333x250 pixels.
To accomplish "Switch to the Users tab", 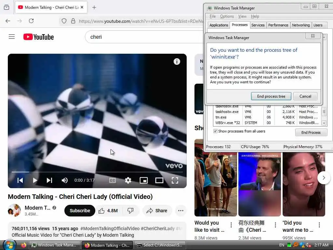I will [x=318, y=25].
